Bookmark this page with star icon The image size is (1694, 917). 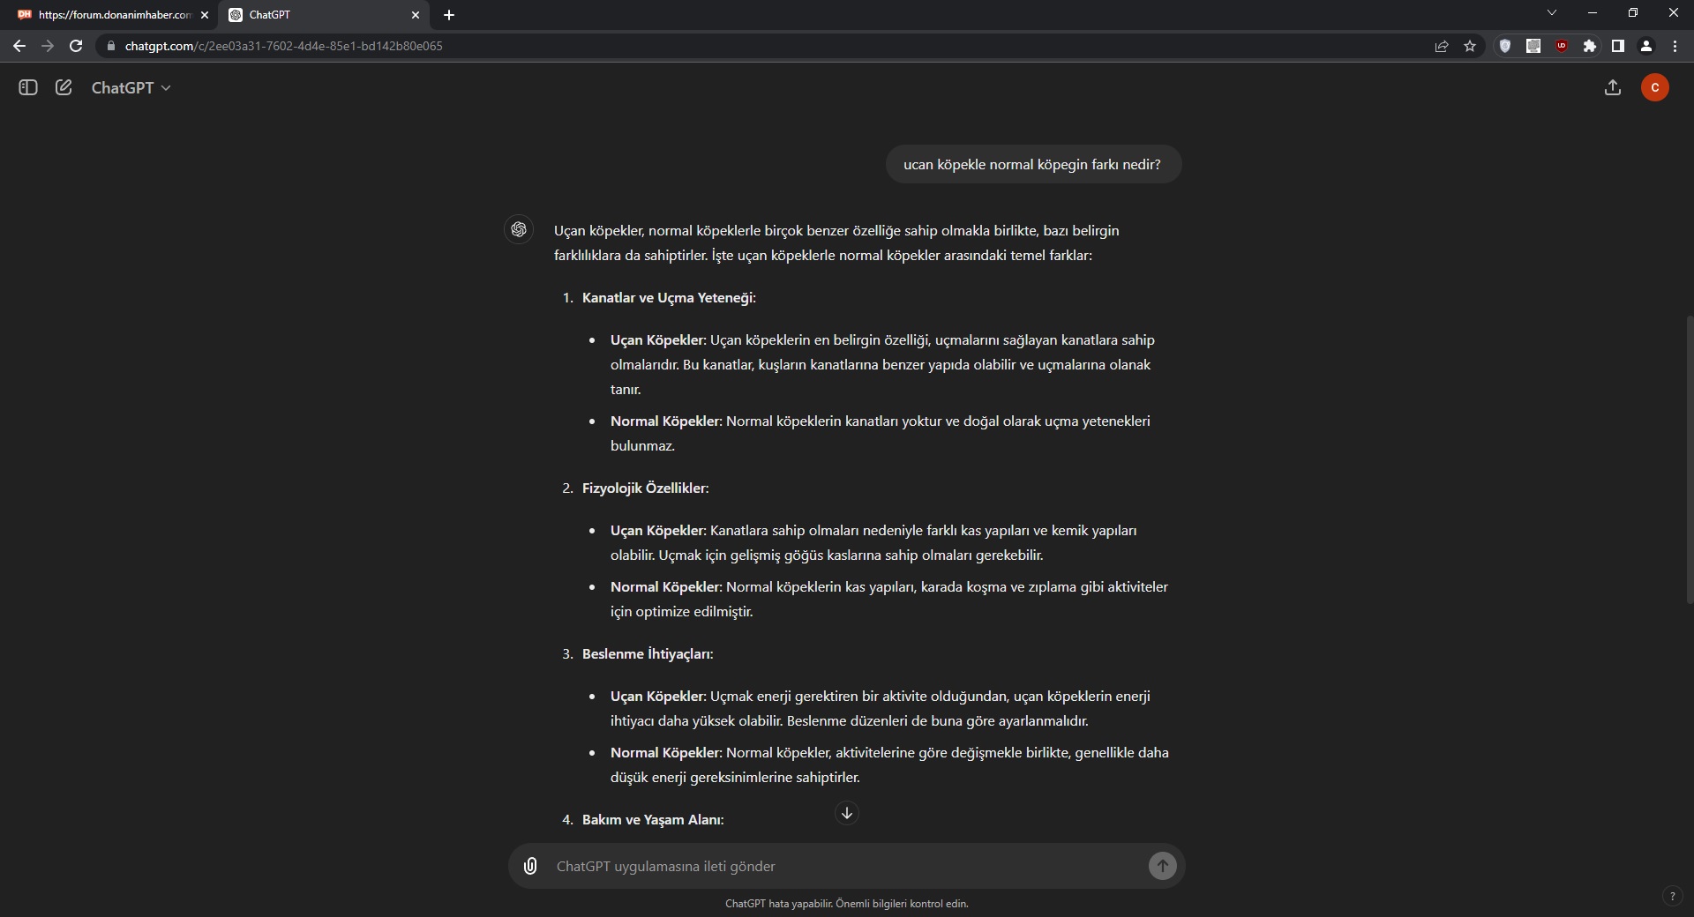[1470, 46]
